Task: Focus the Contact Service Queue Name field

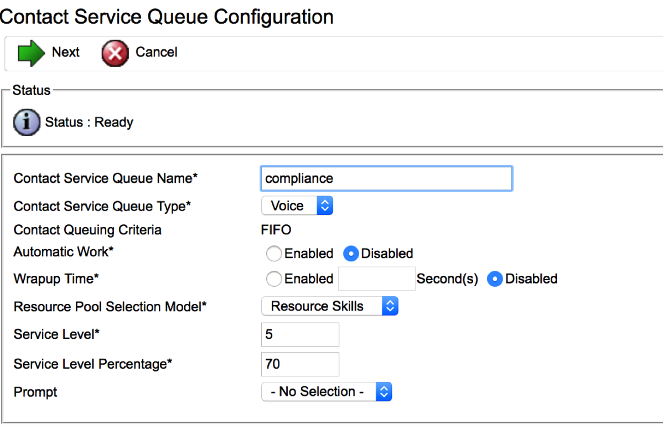Action: click(386, 179)
